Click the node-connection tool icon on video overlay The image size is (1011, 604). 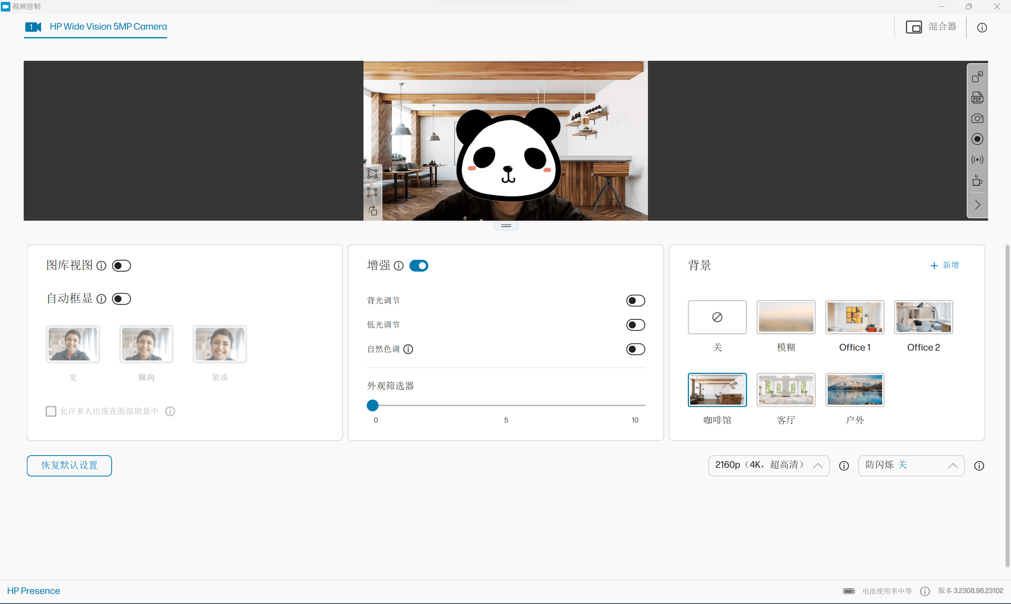373,192
